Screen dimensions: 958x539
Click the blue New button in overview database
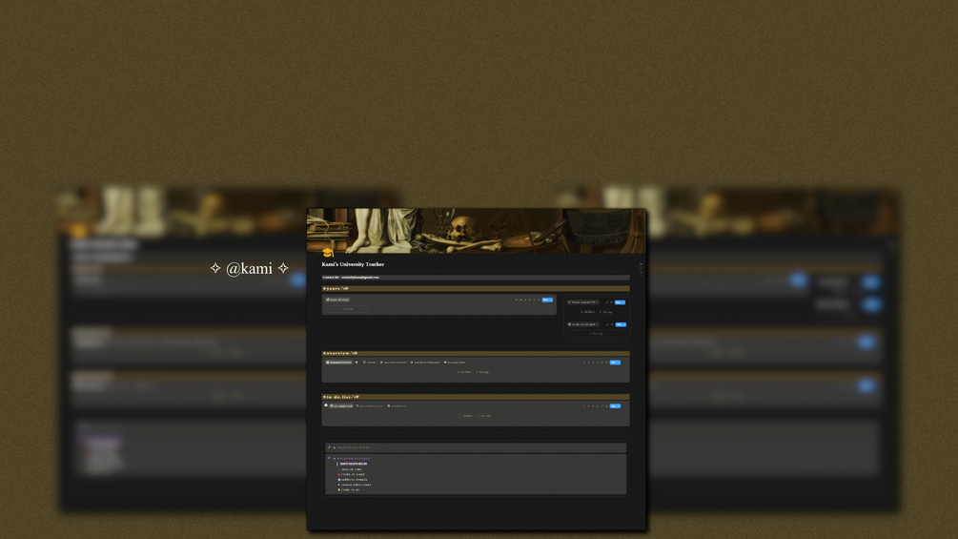613,363
